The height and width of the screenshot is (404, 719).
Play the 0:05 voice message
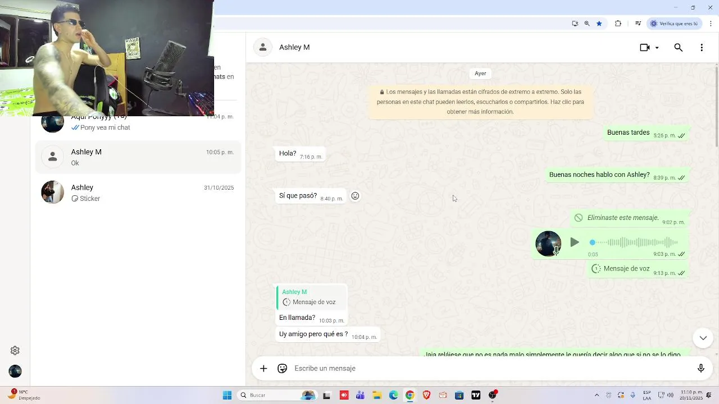pyautogui.click(x=574, y=242)
